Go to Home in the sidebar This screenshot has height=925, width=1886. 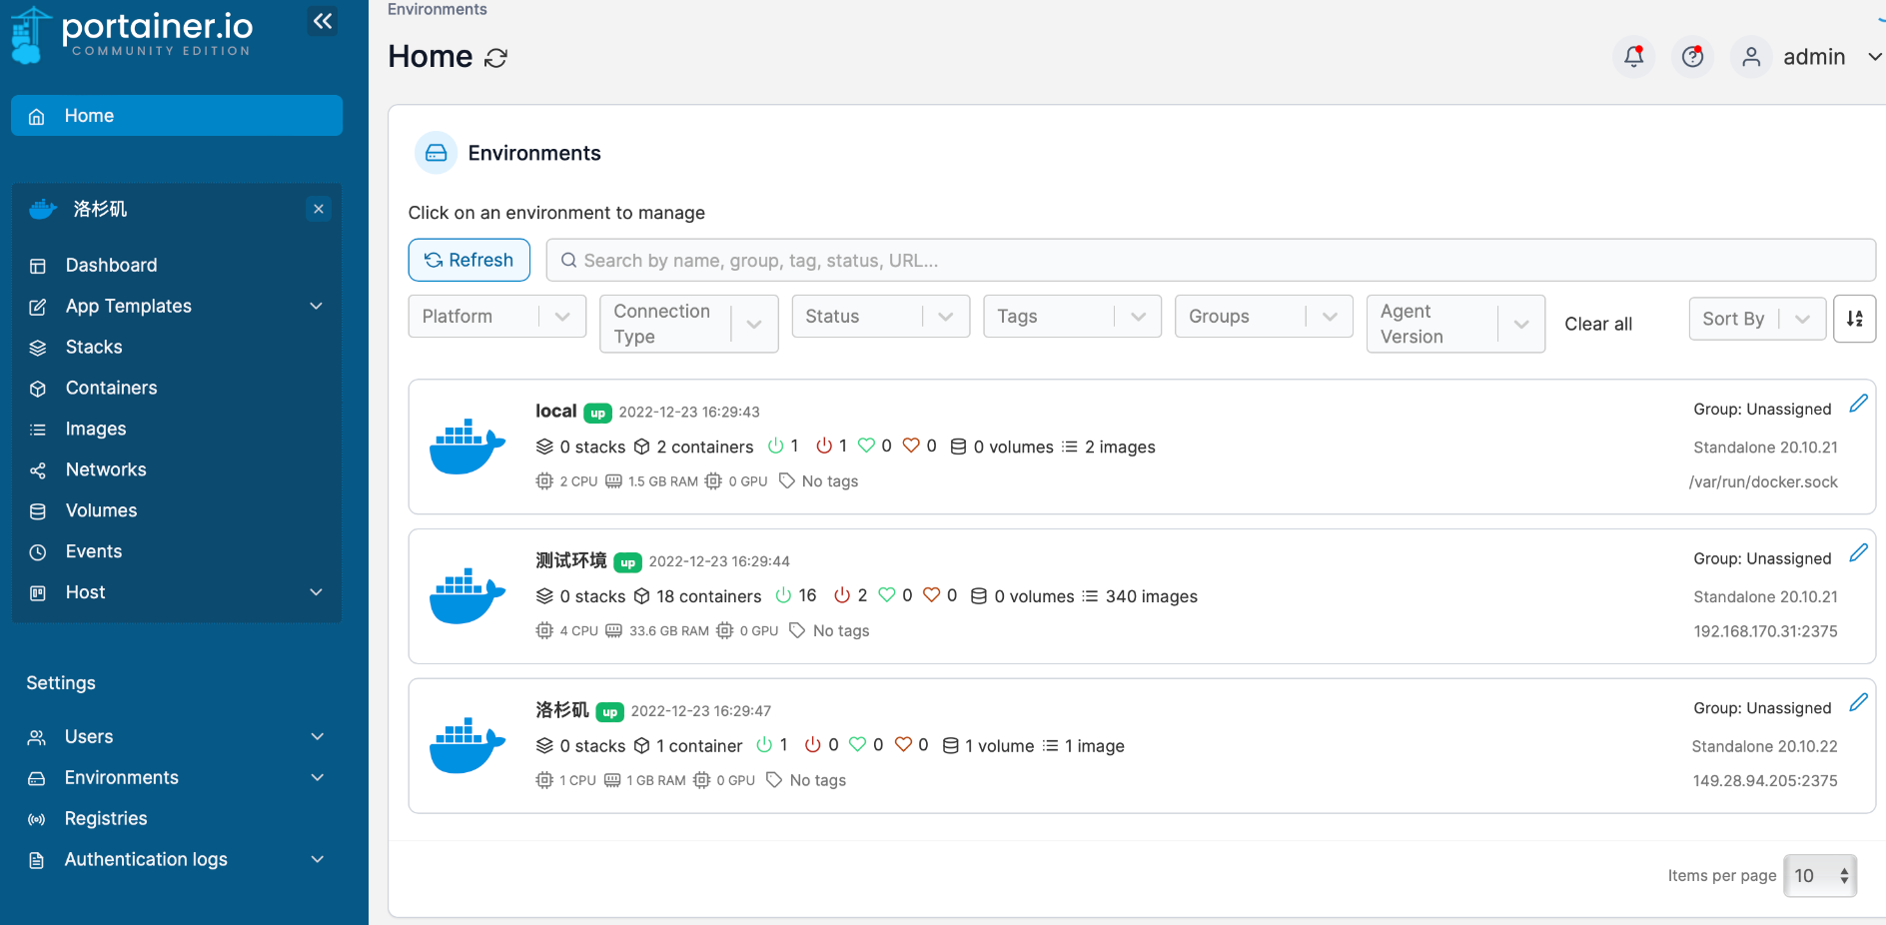[x=177, y=116]
